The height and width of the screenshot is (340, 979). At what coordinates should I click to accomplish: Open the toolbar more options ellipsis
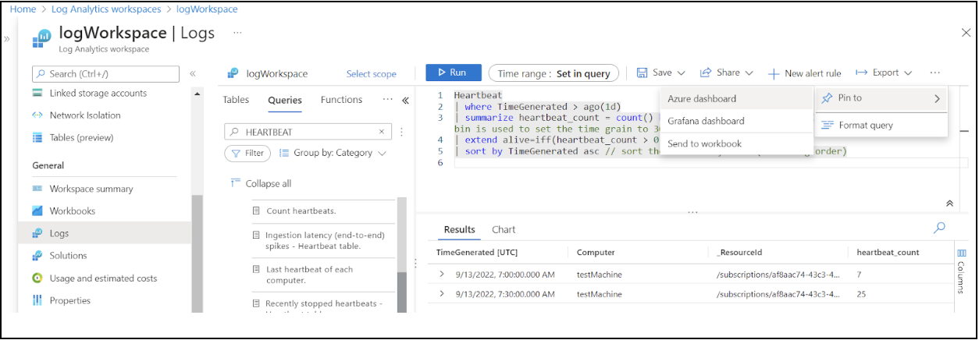coord(935,73)
